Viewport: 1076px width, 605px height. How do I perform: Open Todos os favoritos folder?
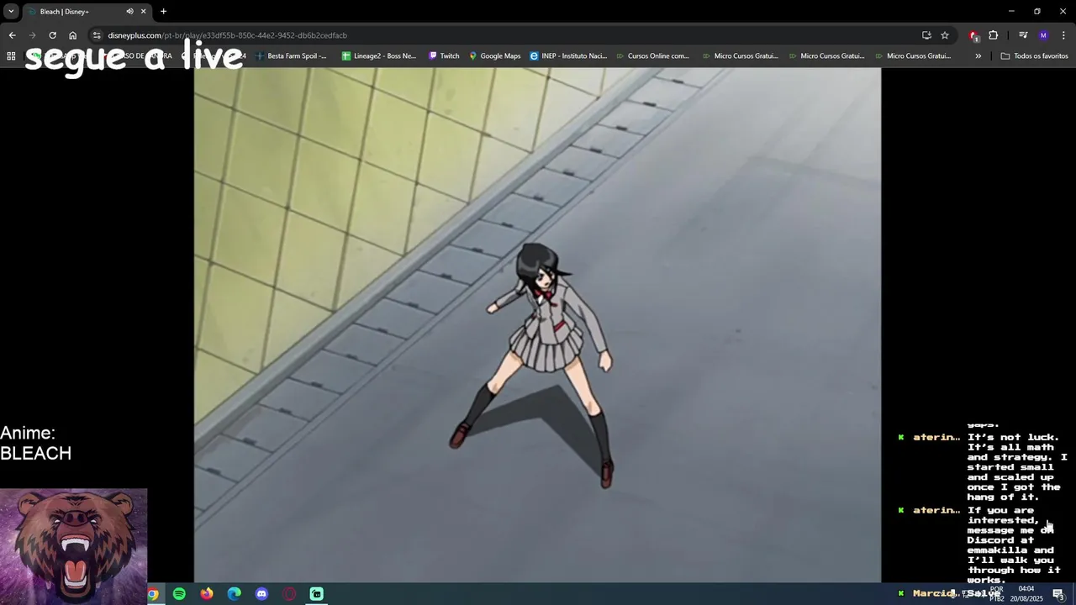pyautogui.click(x=1034, y=56)
